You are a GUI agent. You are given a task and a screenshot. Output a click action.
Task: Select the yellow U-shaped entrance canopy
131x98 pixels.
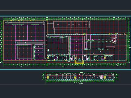coord(79,62)
